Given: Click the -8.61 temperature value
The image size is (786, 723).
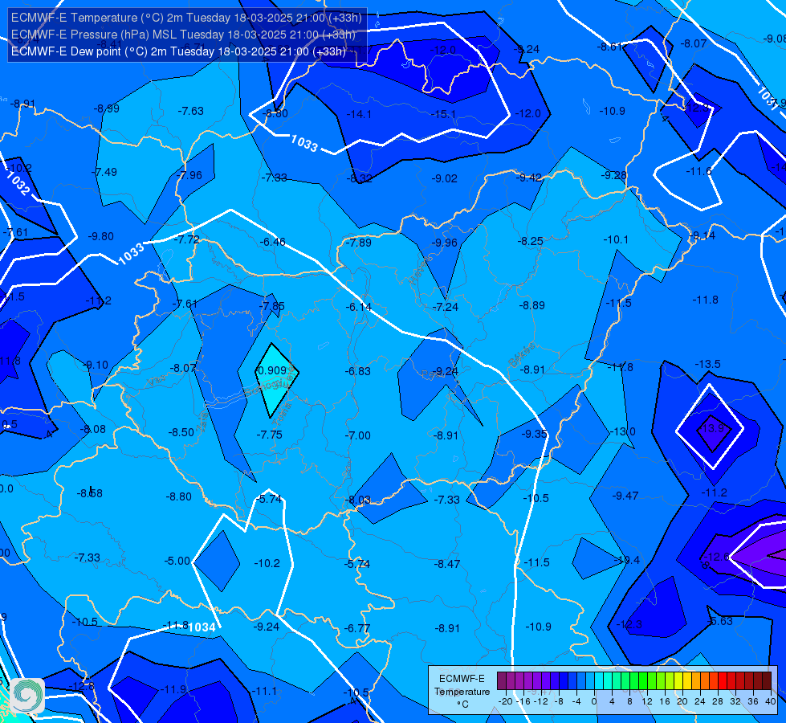Looking at the screenshot, I should point(609,47).
